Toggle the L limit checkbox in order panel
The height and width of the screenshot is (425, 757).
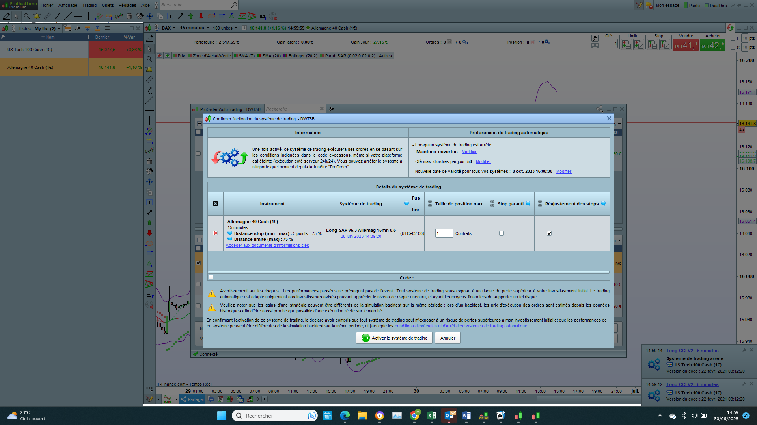[733, 38]
